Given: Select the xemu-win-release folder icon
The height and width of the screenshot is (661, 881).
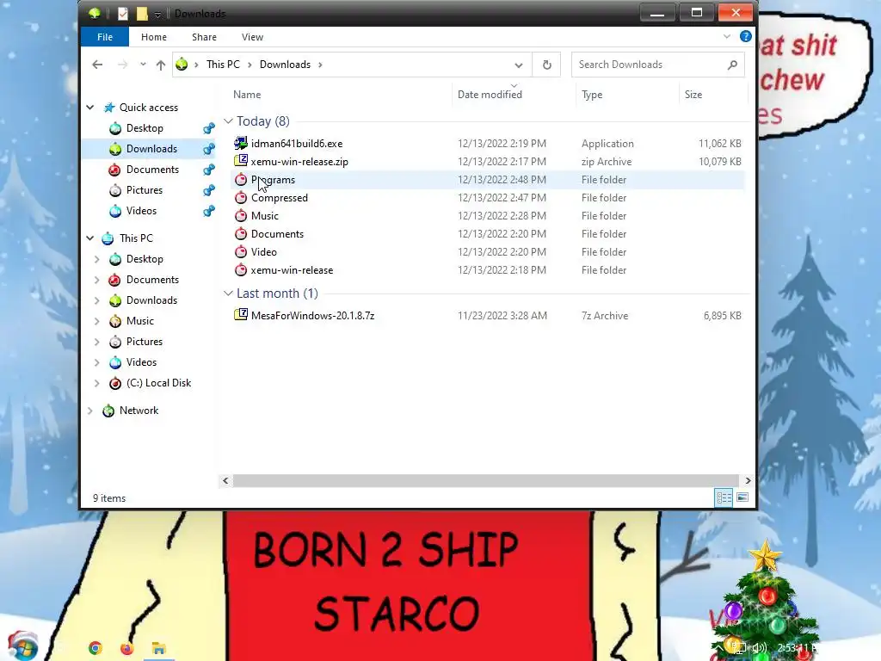Looking at the screenshot, I should pyautogui.click(x=241, y=269).
